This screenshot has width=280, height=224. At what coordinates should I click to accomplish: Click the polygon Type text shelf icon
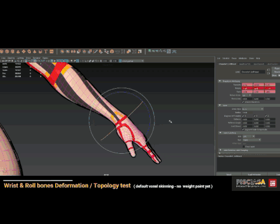coord(46,52)
